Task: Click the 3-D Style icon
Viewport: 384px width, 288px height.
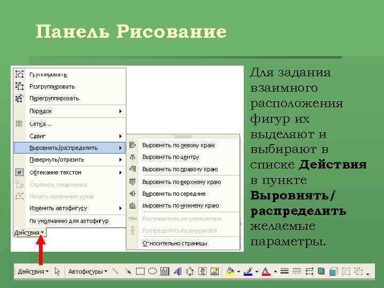Action: [333, 271]
